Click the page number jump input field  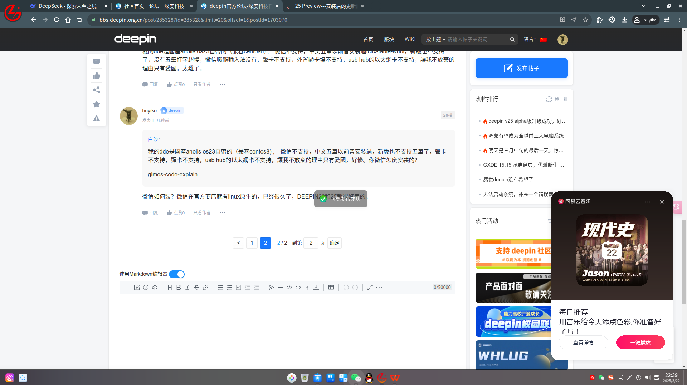coord(311,243)
